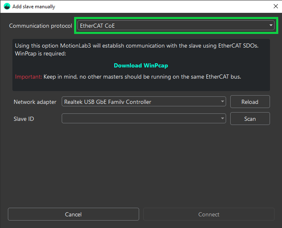Open the Download WinPcap link

[x=141, y=65]
